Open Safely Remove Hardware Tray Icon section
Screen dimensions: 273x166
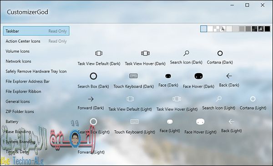pos(36,71)
